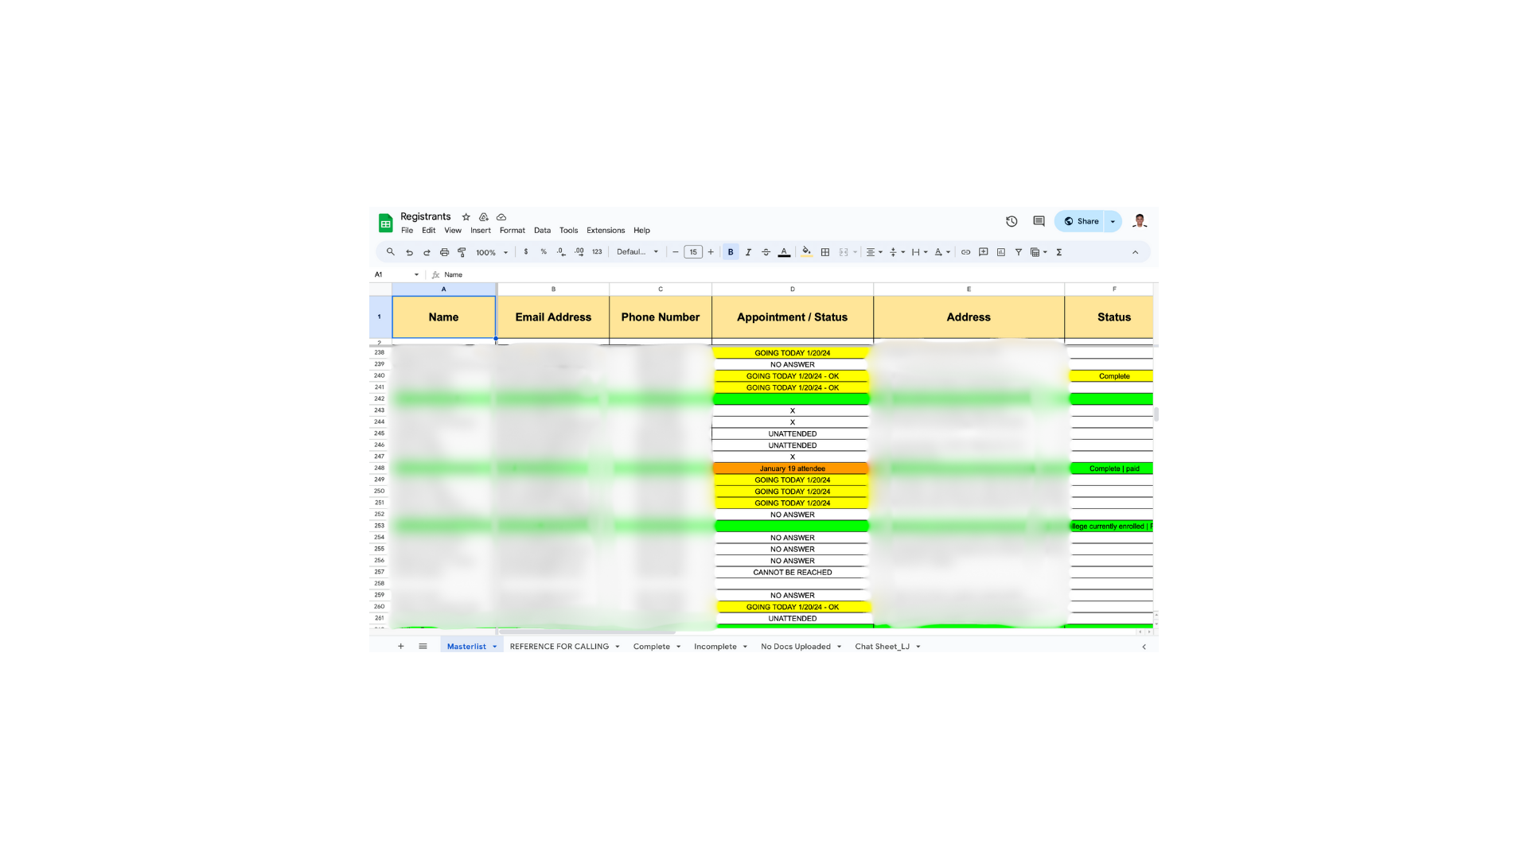
Task: Click the borders toolbar icon
Action: [x=825, y=252]
